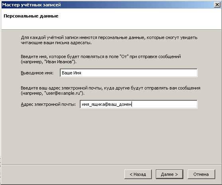Go back with the < Назад button
Screen dimensions: 222x185
(x=138, y=174)
